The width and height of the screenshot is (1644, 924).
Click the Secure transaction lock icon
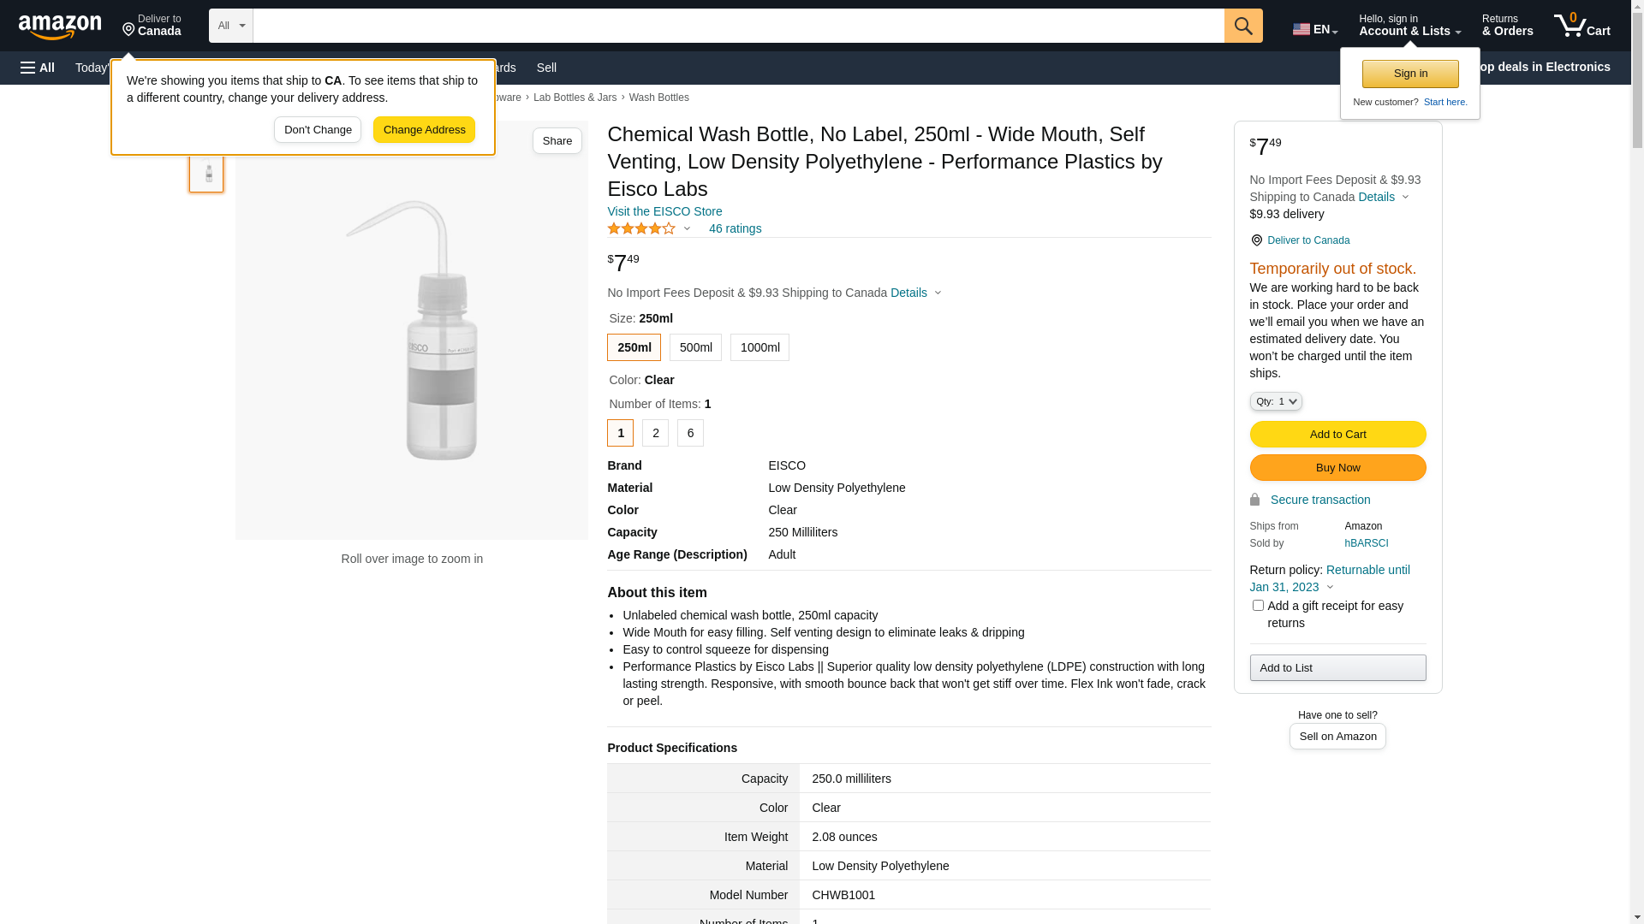(x=1254, y=500)
